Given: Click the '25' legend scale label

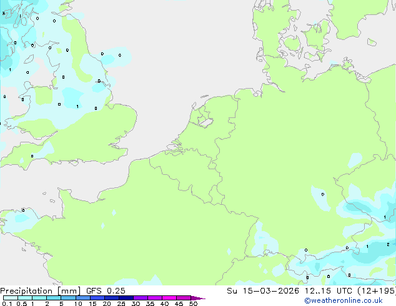Looking at the screenshot, I should tap(121, 304).
